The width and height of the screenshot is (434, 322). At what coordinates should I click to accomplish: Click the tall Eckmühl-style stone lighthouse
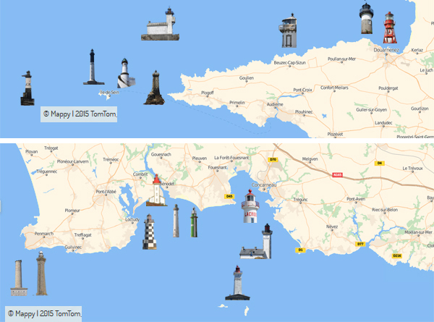pos(41,274)
